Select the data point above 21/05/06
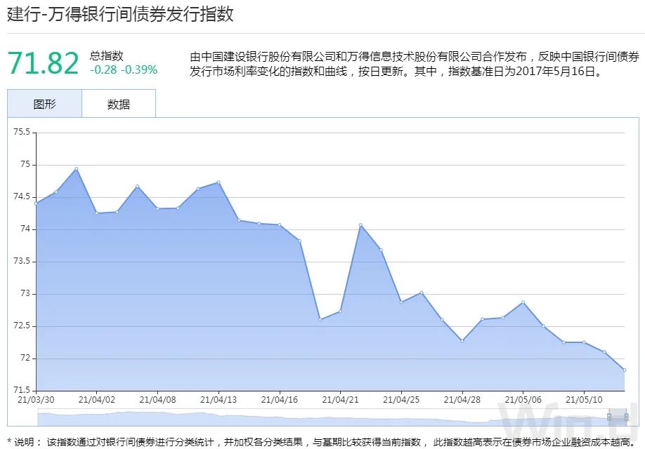The height and width of the screenshot is (449, 645). click(523, 302)
